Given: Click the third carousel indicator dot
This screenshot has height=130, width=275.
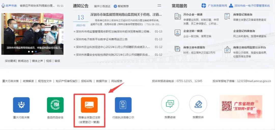Looking at the screenshot, I should [36, 52].
